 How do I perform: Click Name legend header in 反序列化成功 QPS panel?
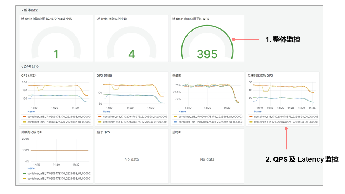258,112
